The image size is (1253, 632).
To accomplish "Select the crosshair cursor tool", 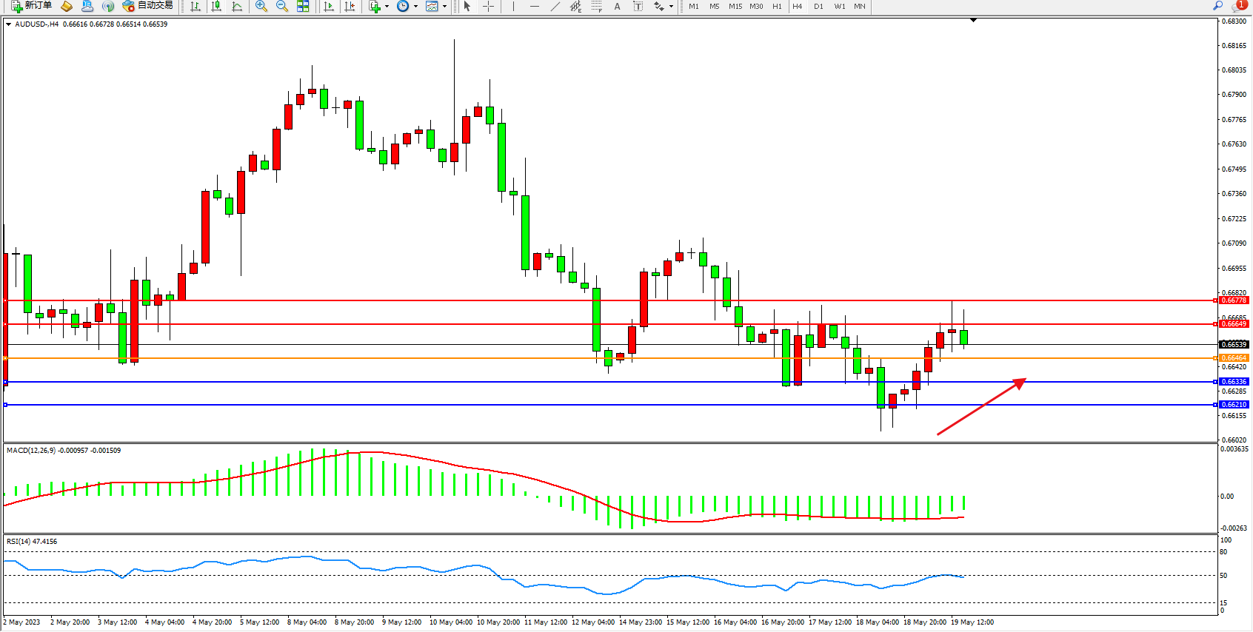I will coord(489,6).
